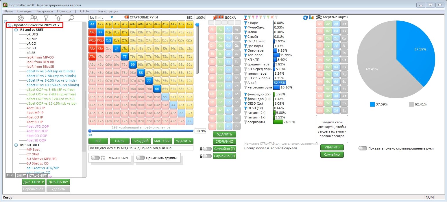Click the filter funnel next to флаш-дро (2к)
Image resolution: width=447 pixels, height=202 pixels.
[246, 94]
